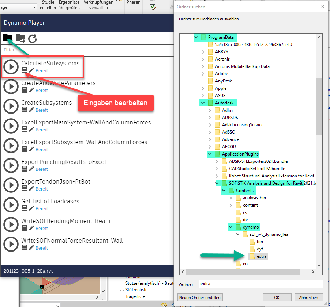Collapse the Autodesk folder node

203,103
